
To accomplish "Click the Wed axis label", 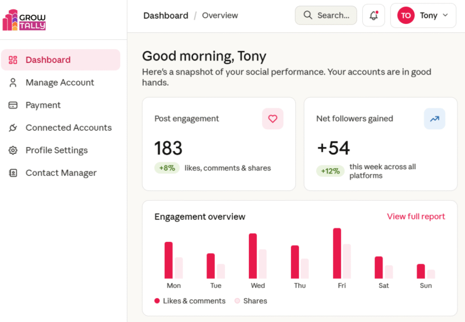I will 258,286.
